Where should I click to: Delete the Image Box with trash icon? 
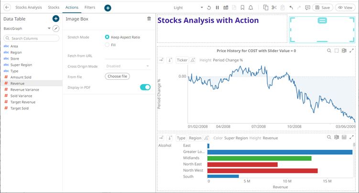[149, 19]
